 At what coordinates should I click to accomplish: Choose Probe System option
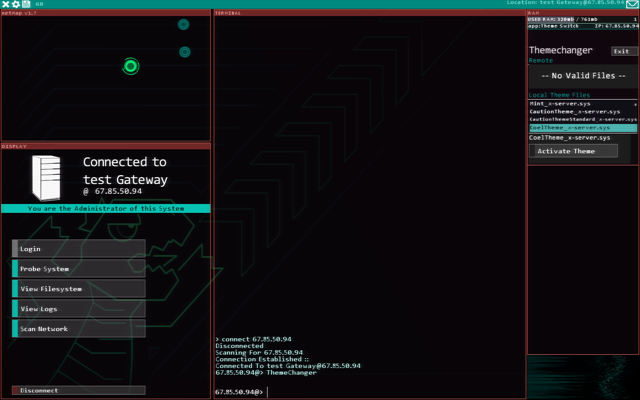click(x=79, y=269)
